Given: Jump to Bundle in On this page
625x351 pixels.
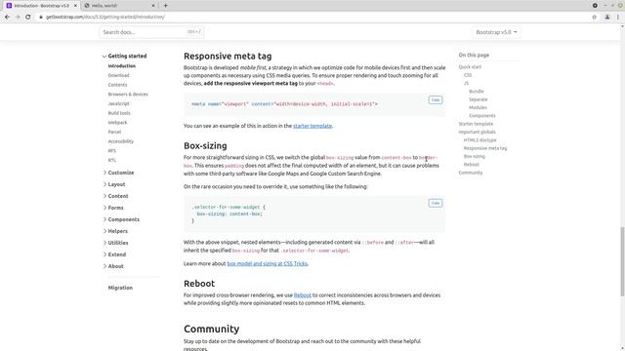Looking at the screenshot, I should coord(477,91).
